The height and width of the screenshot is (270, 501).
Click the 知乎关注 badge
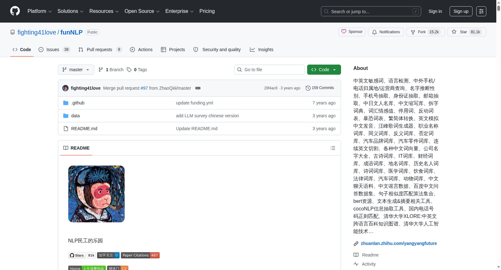point(108,255)
